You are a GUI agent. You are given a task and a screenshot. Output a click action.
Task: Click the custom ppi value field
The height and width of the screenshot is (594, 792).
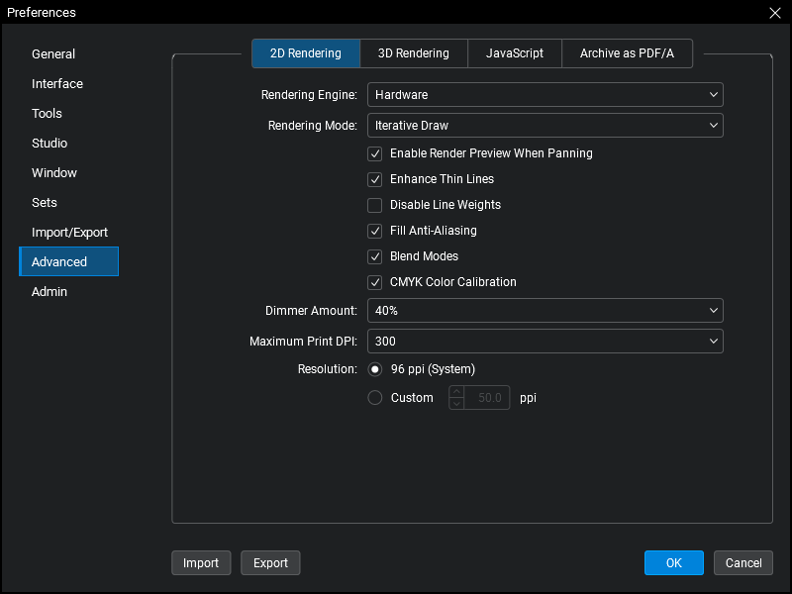487,398
